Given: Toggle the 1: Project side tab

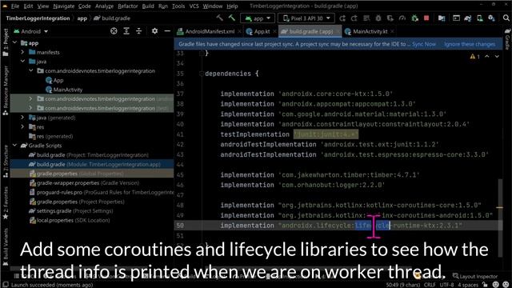Looking at the screenshot, I should click(6, 42).
